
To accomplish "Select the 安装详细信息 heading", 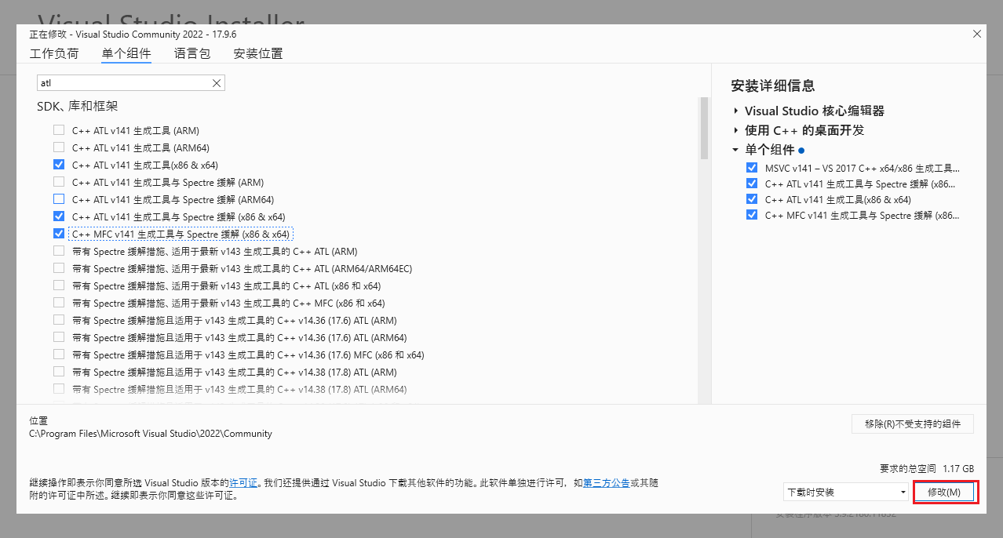I will click(773, 85).
